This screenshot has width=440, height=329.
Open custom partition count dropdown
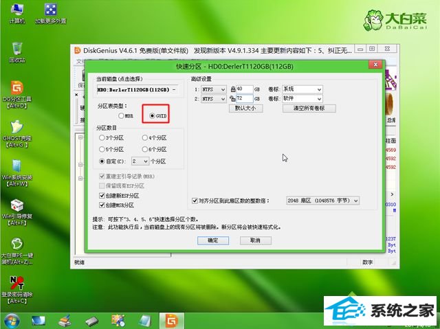[140, 161]
